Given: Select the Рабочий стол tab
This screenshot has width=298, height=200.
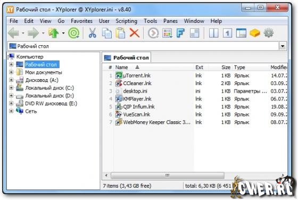Looking at the screenshot, I should click(127, 57).
